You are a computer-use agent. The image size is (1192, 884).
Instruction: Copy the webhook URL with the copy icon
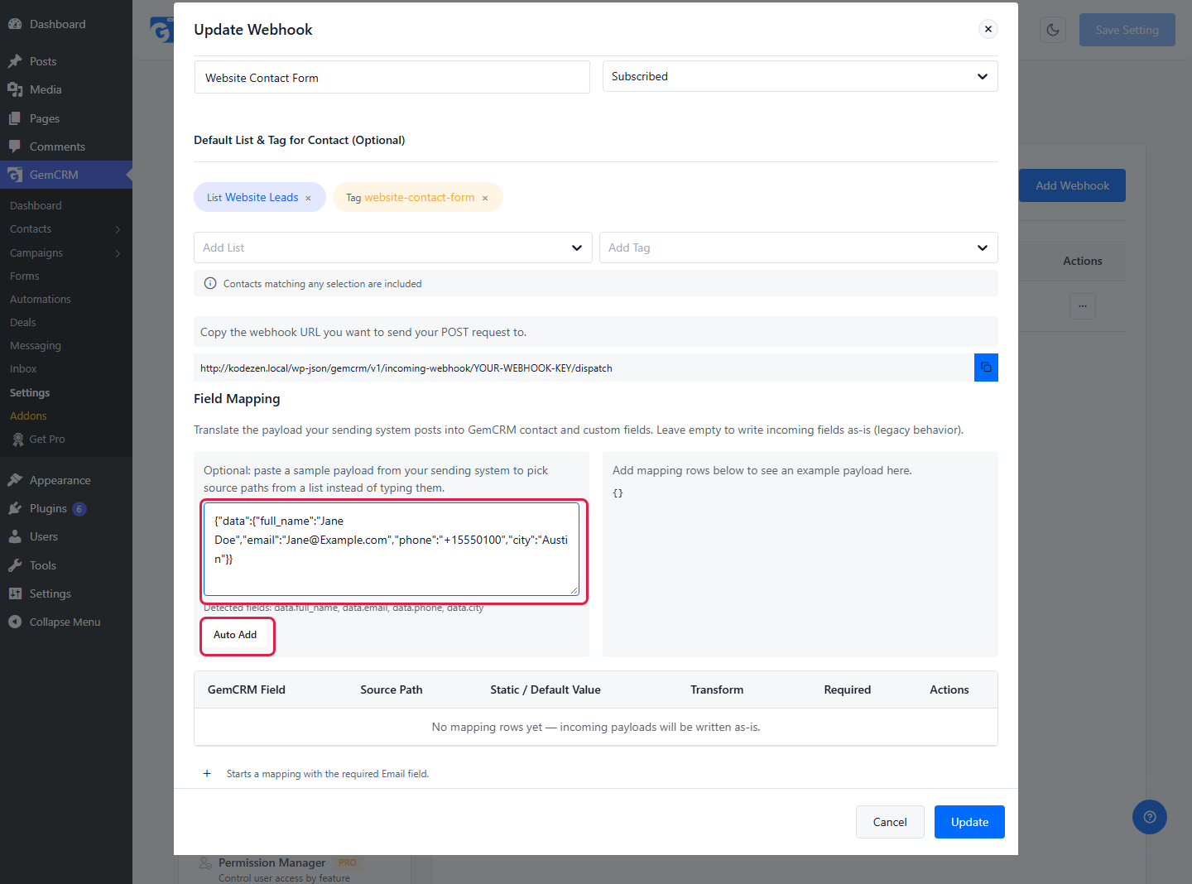(x=986, y=368)
